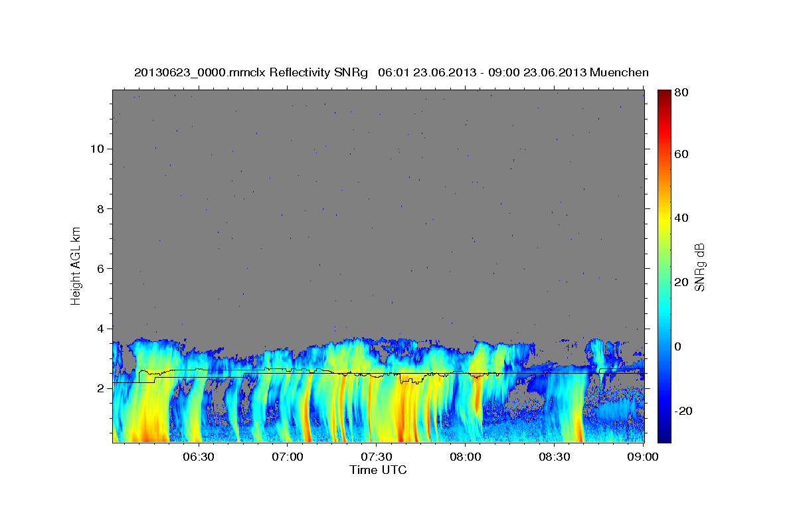Click the 'Time UTC' x-axis label
This screenshot has height=531, width=797.
click(x=378, y=470)
